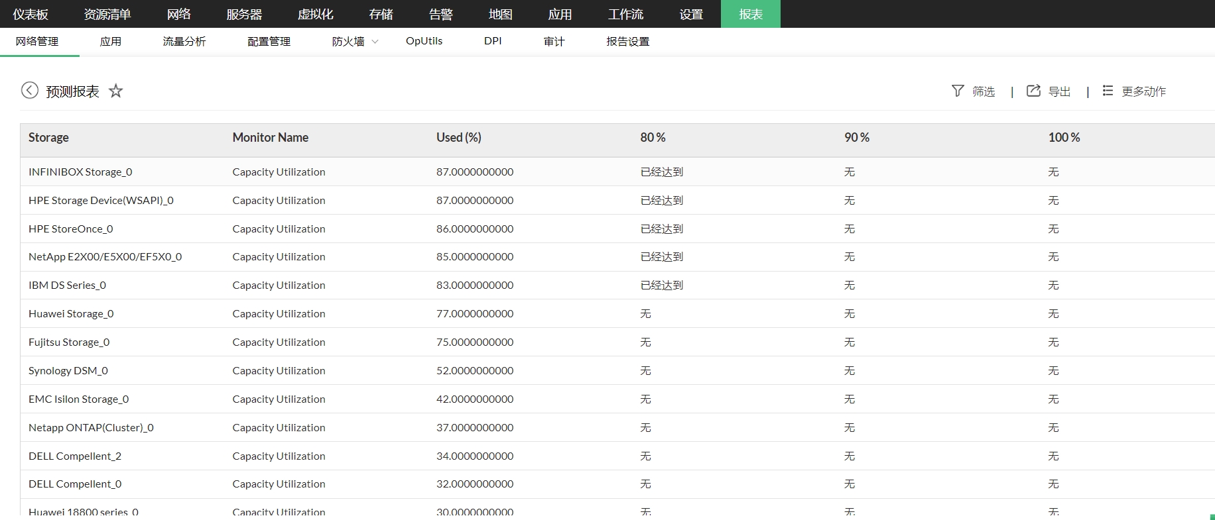Switch to the 审计 sub-tab

point(554,41)
